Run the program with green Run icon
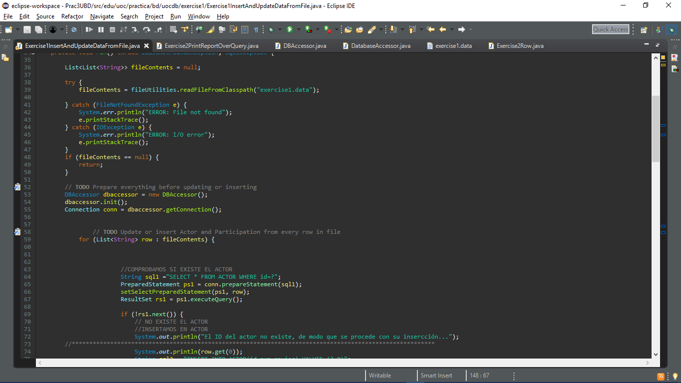This screenshot has width=681, height=383. (290, 29)
